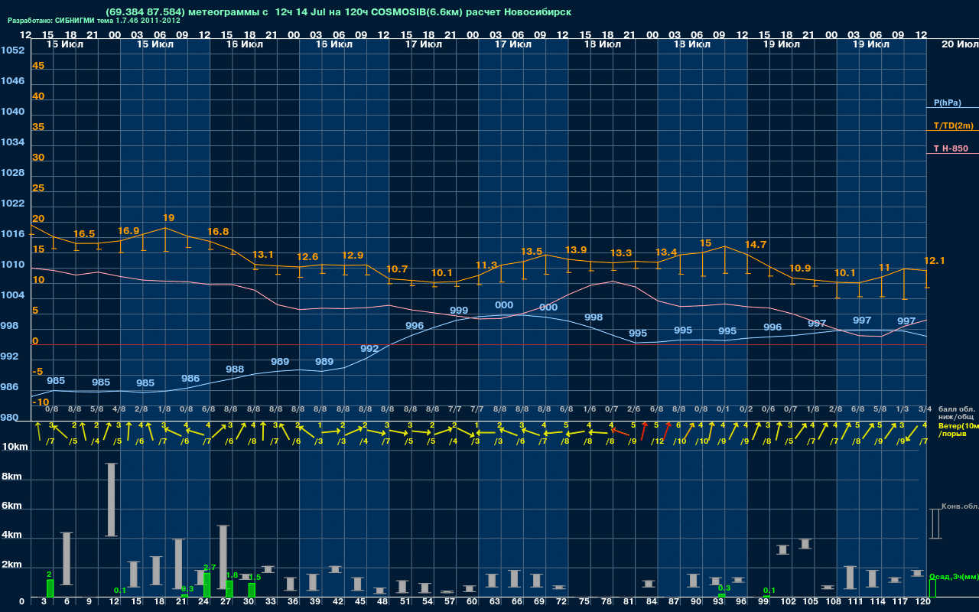This screenshot has height=612, width=979.
Task: Select the 'T H-850' legend label
Action: pyautogui.click(x=949, y=148)
